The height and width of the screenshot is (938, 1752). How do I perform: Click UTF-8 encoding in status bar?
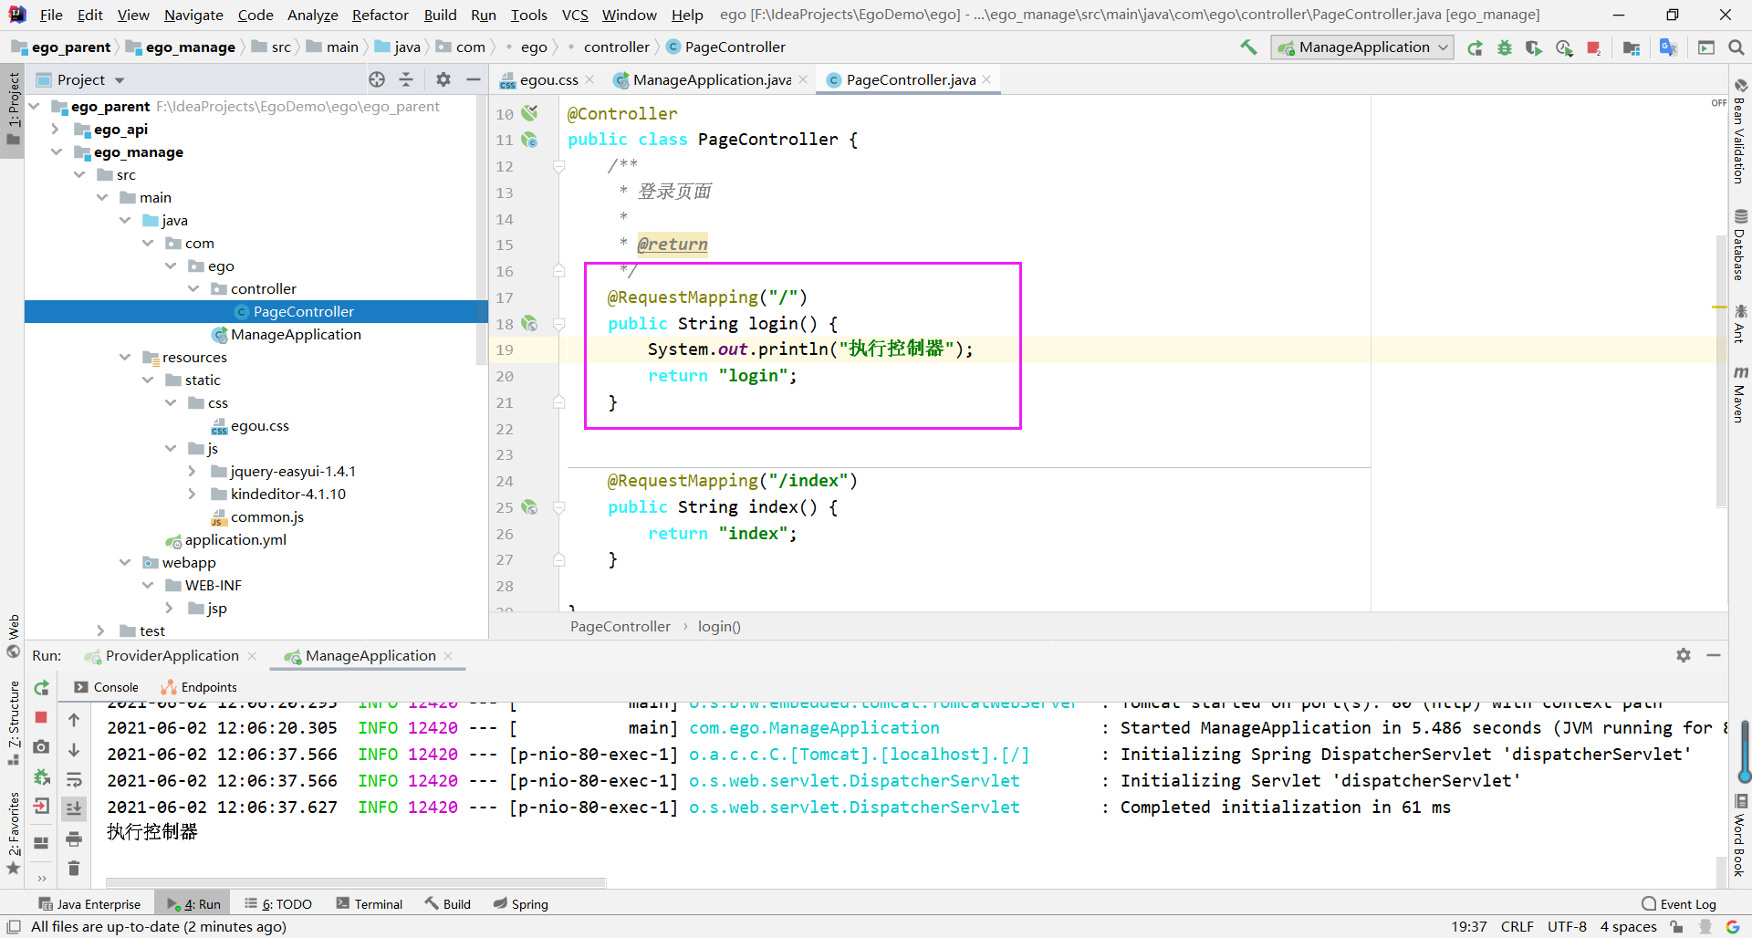point(1567,926)
